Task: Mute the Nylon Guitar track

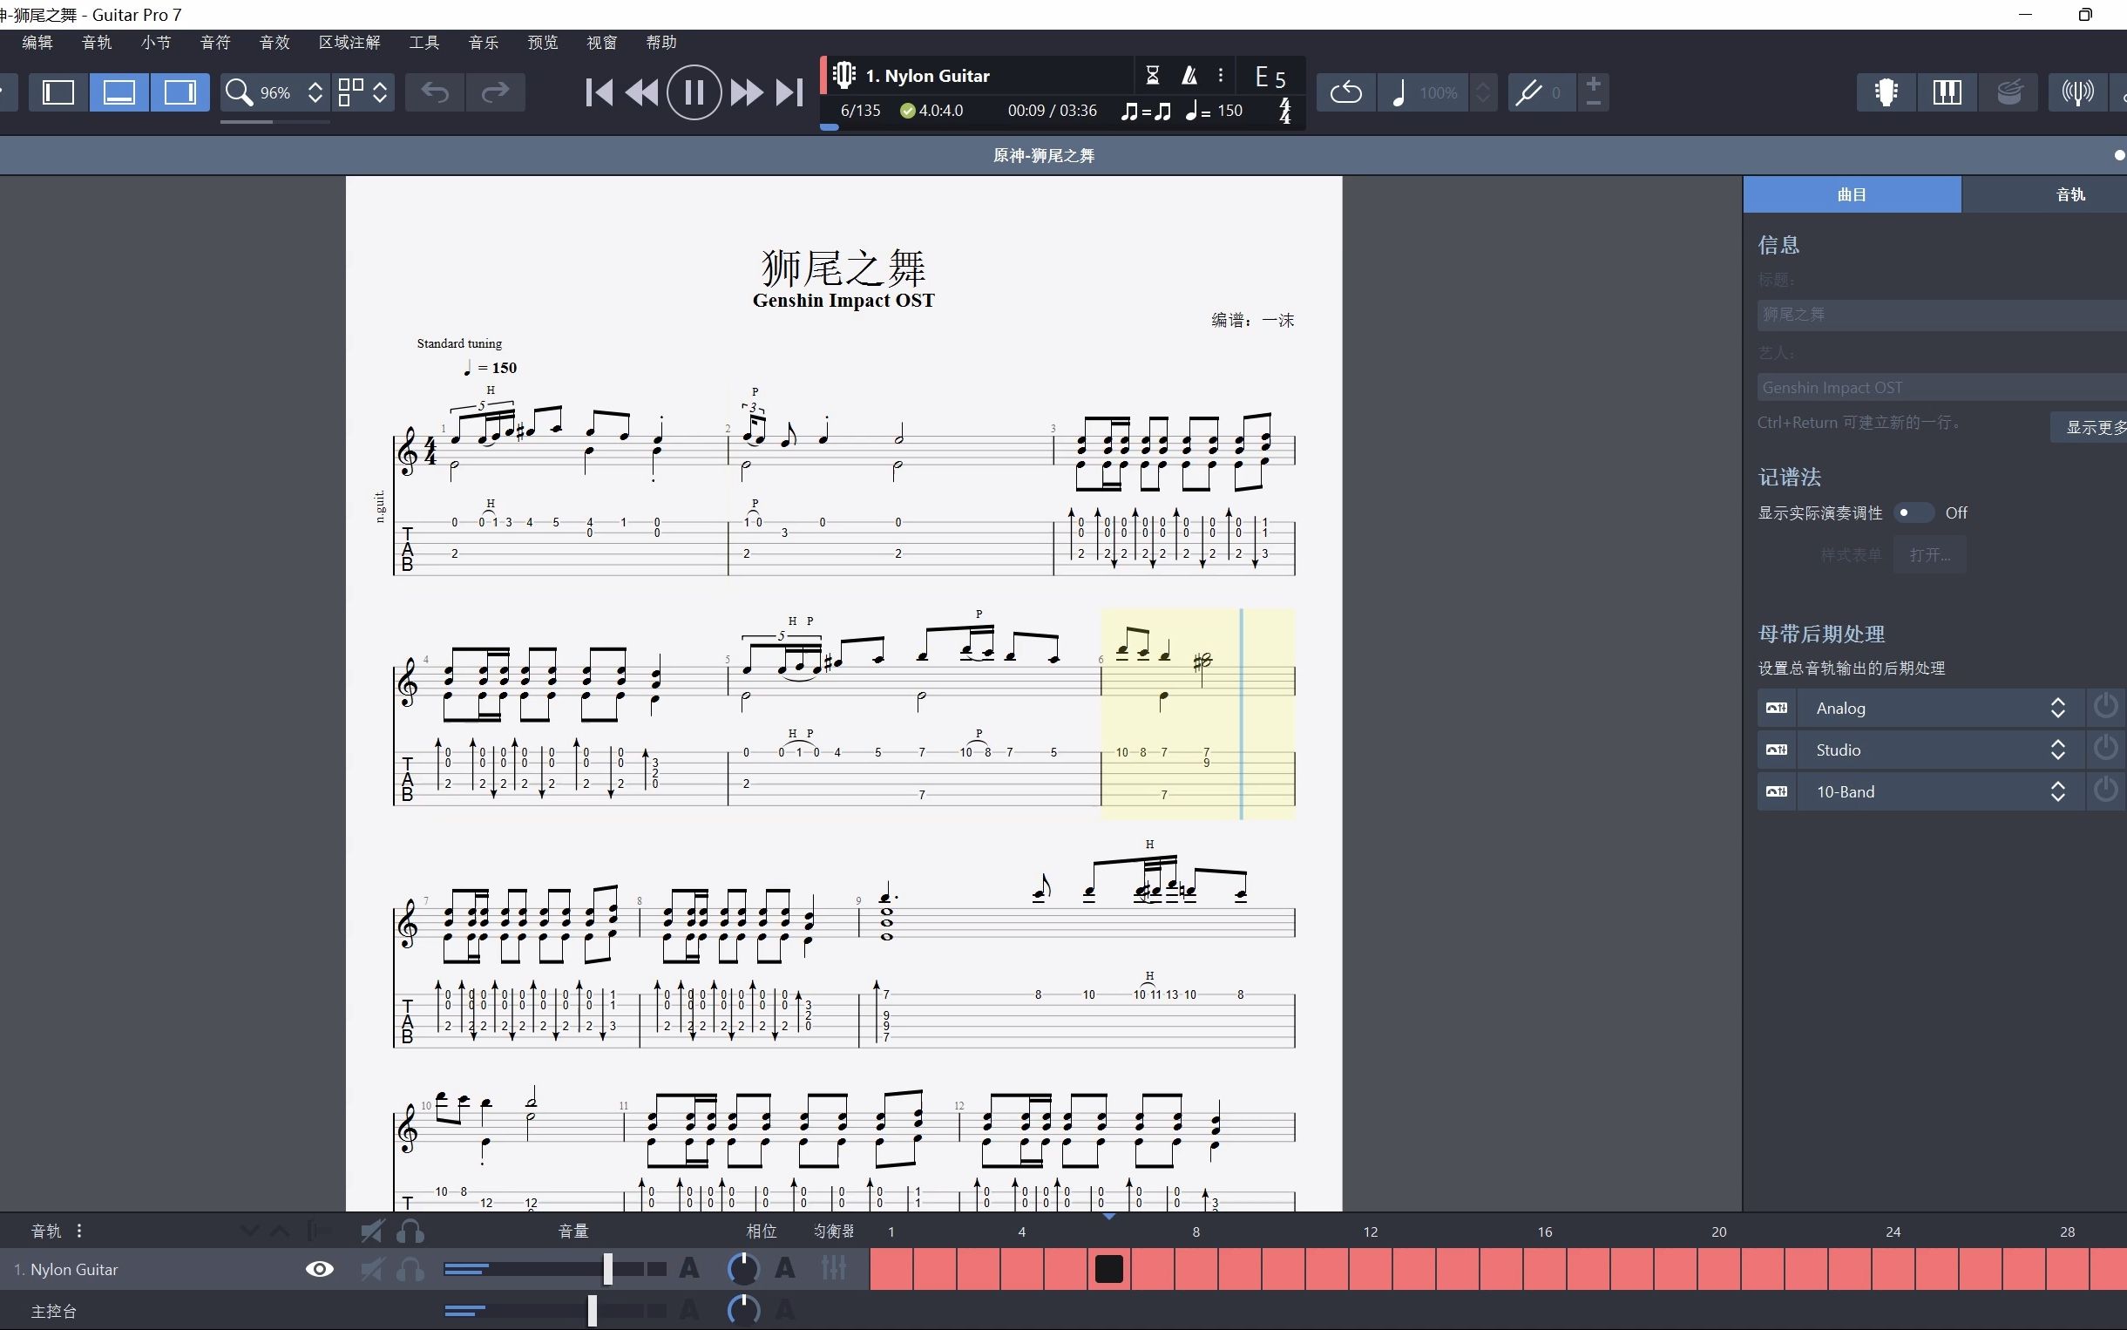Action: click(372, 1269)
